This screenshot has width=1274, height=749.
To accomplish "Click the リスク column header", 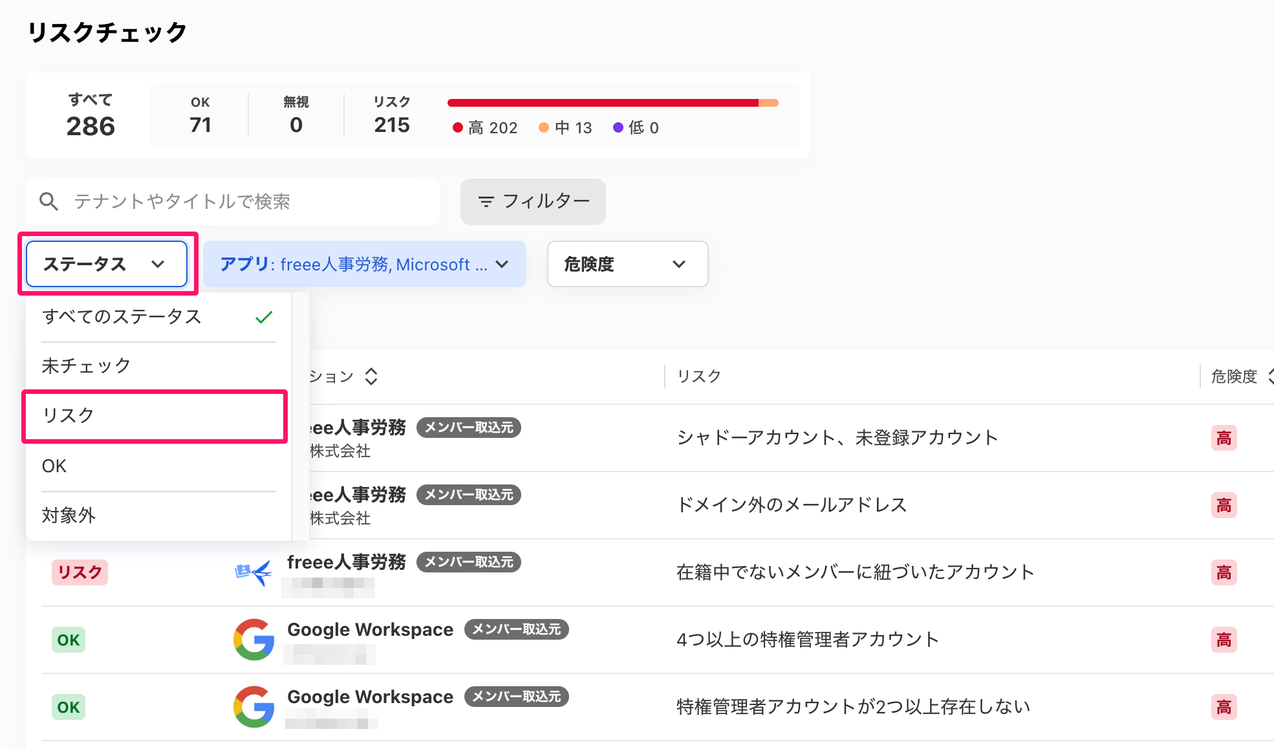I will pyautogui.click(x=698, y=376).
